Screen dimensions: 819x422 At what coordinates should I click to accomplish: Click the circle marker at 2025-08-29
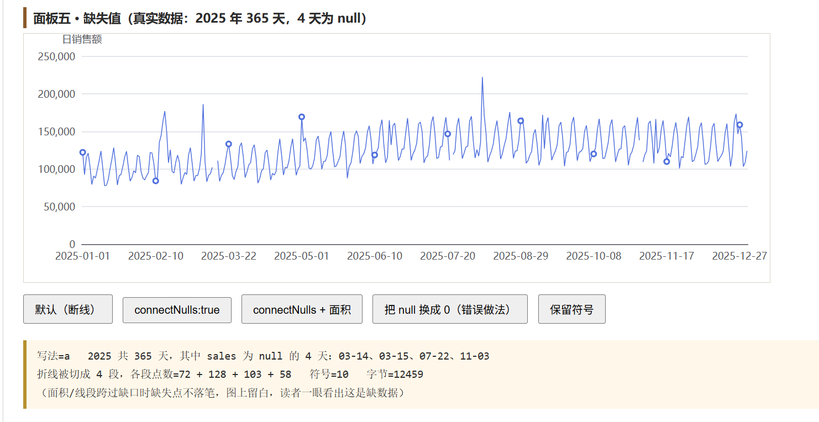pos(521,121)
